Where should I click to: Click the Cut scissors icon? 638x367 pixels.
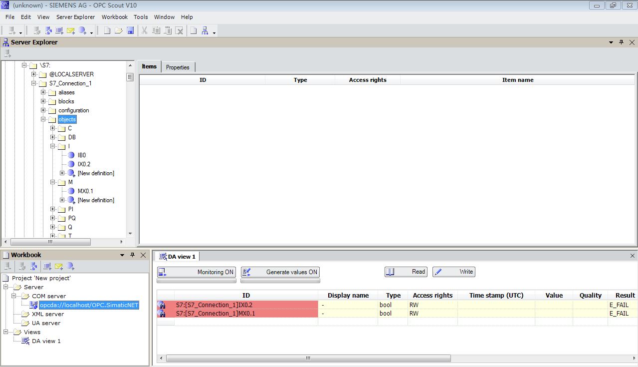click(144, 30)
